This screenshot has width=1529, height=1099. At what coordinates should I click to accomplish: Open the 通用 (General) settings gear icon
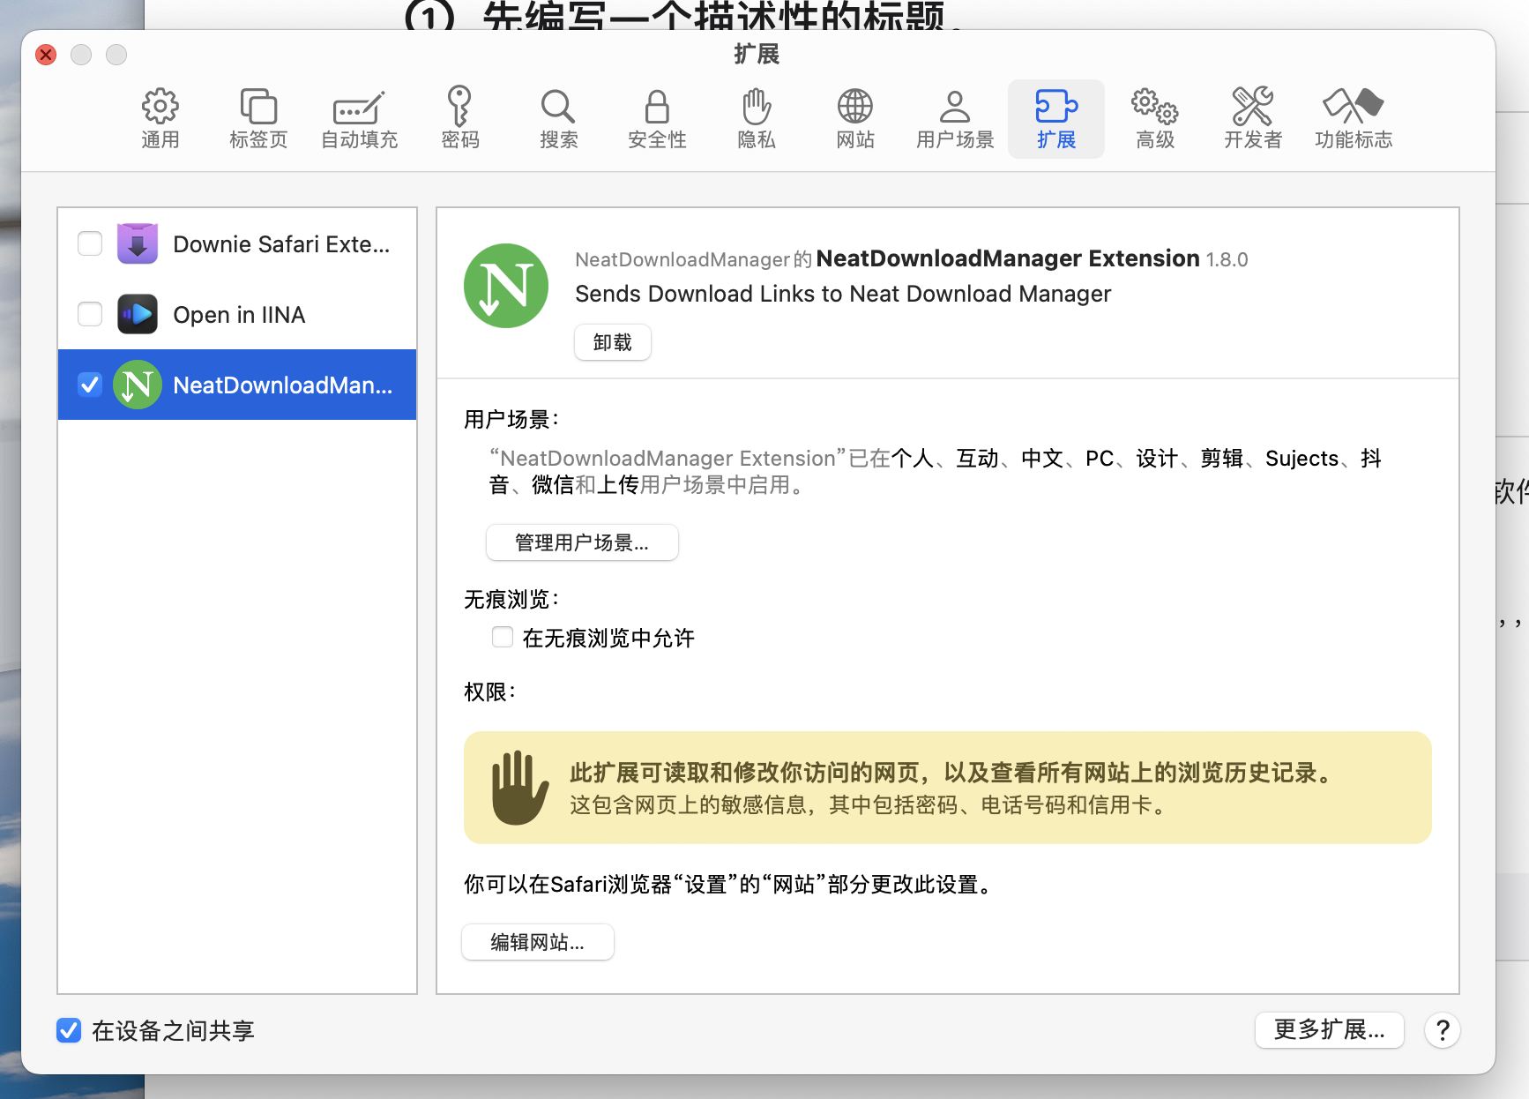[x=160, y=118]
